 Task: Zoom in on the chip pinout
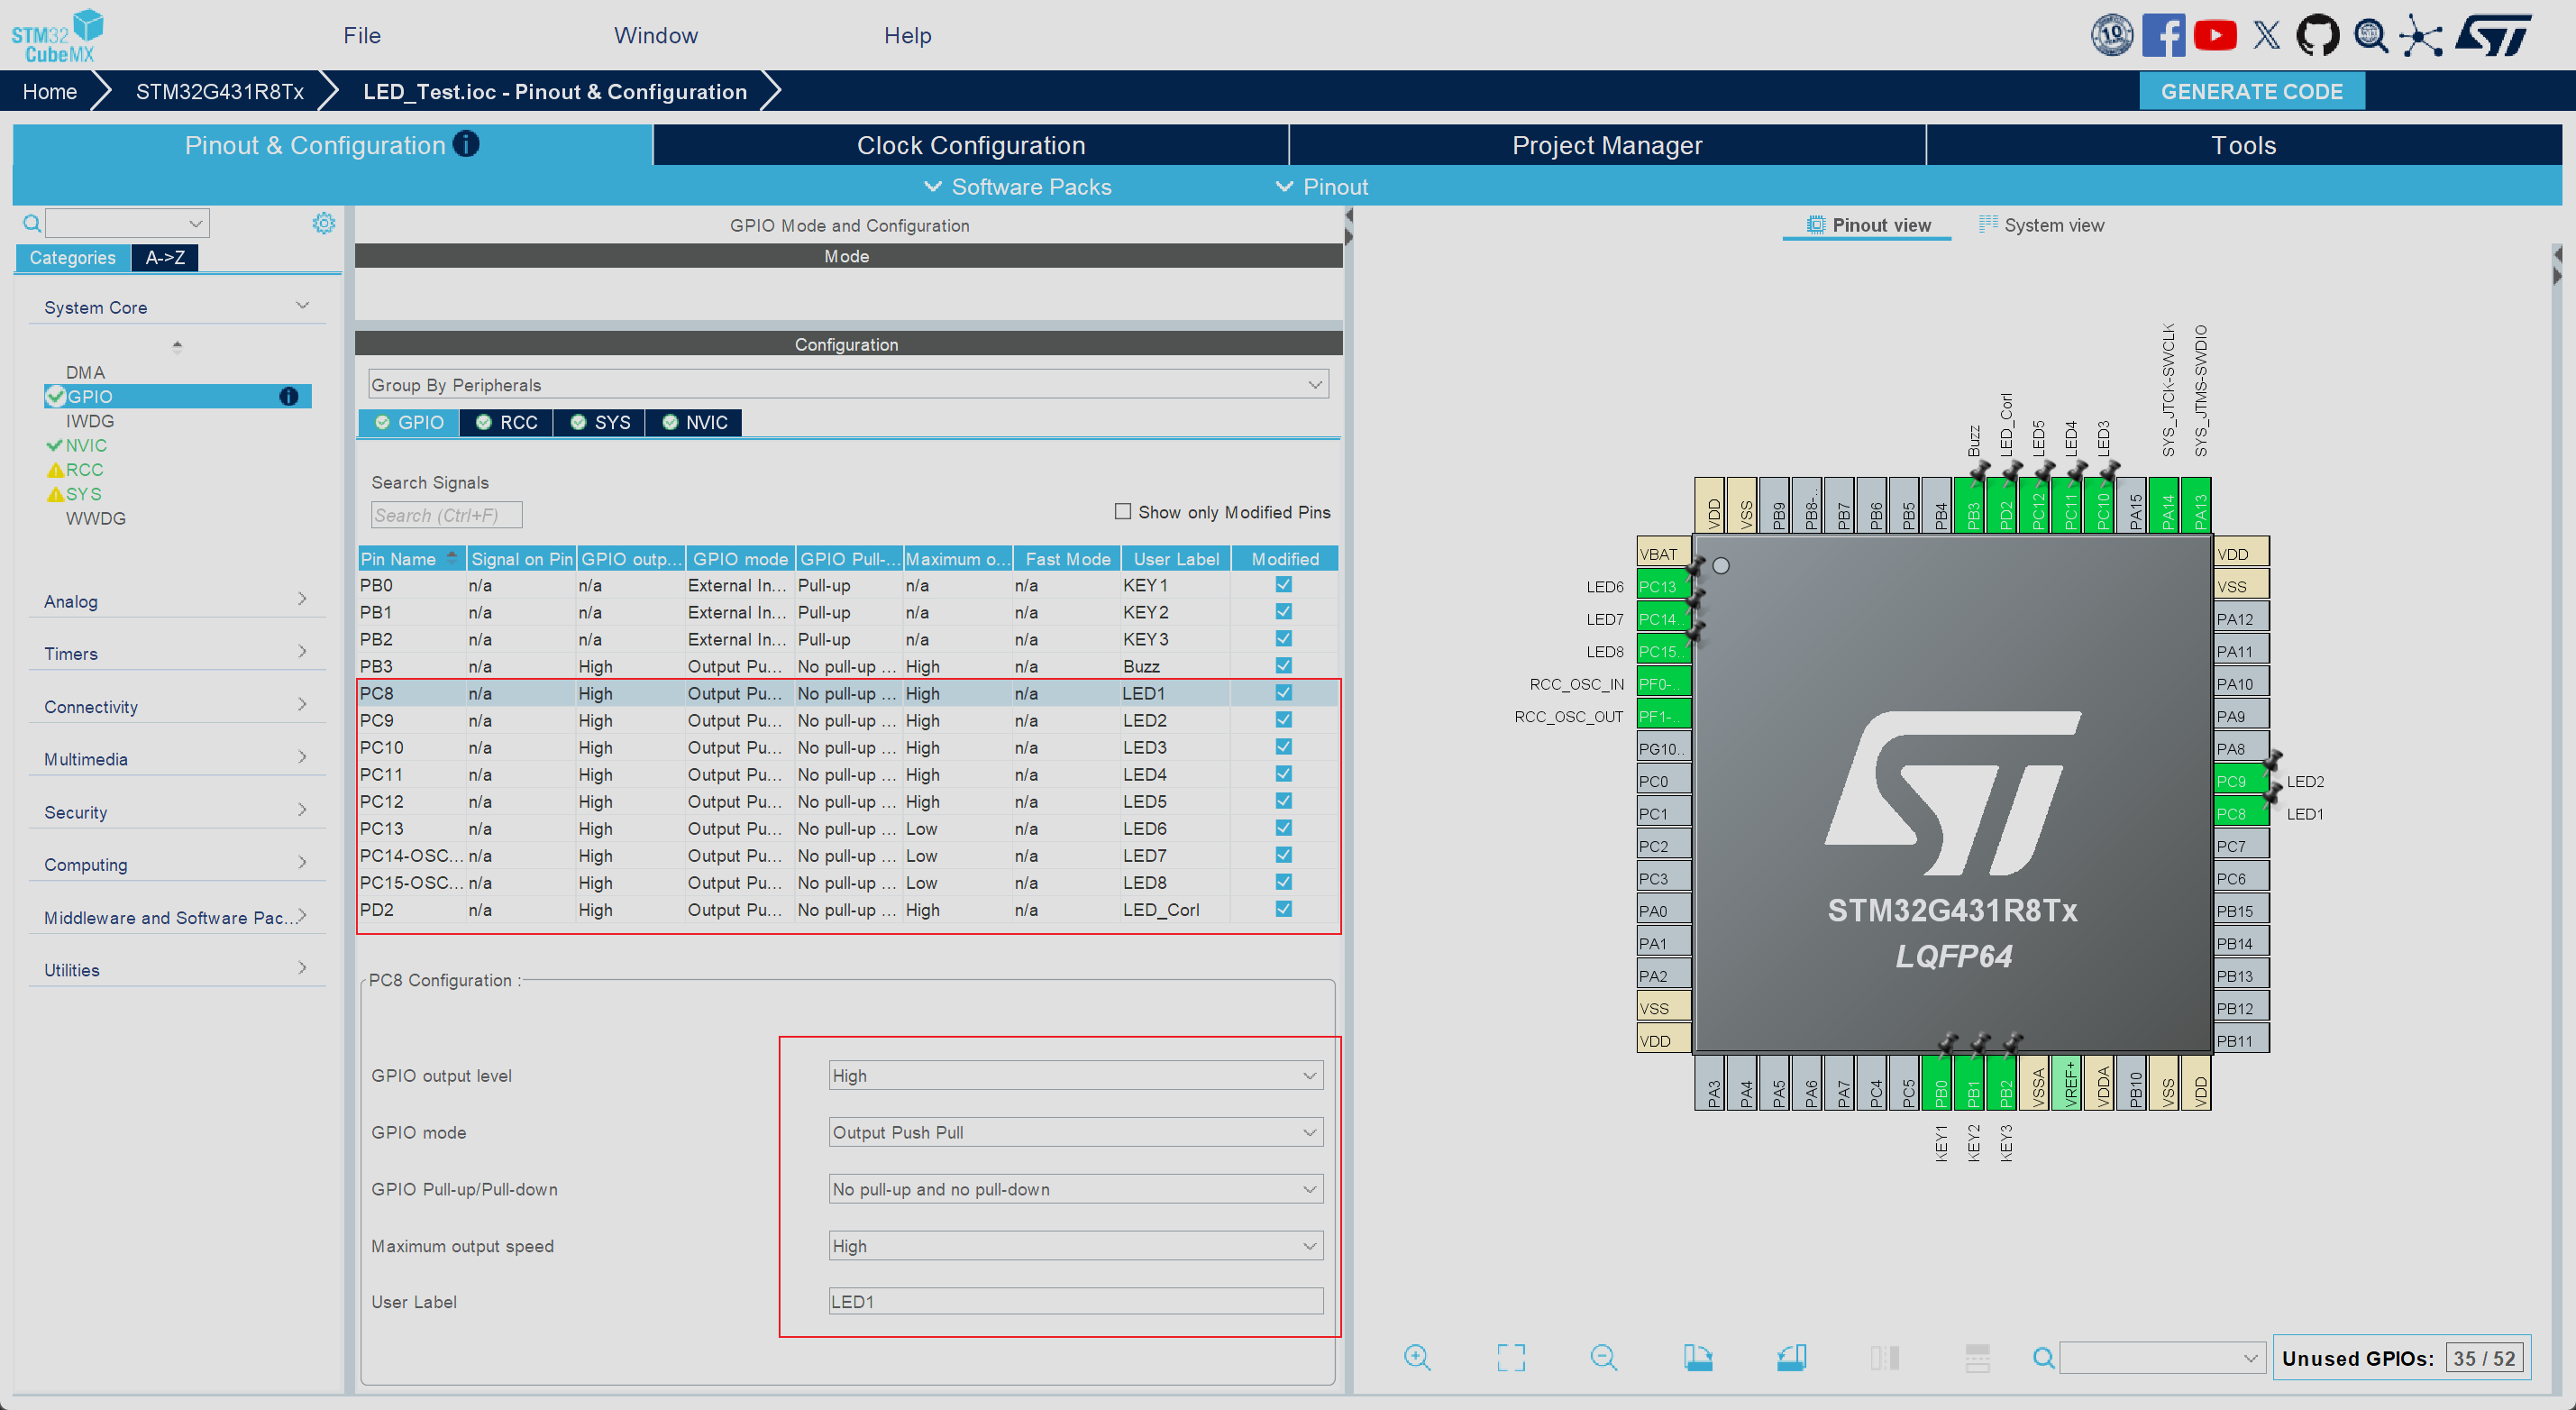(x=1417, y=1357)
